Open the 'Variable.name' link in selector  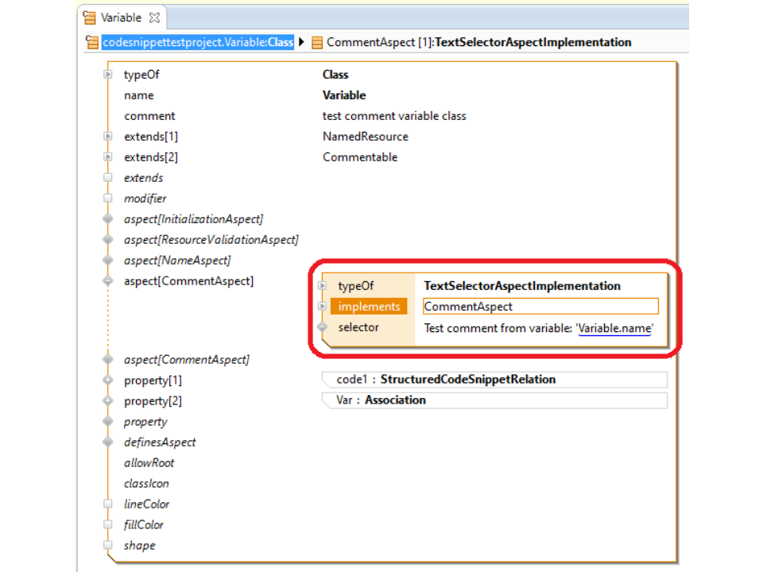pyautogui.click(x=614, y=327)
